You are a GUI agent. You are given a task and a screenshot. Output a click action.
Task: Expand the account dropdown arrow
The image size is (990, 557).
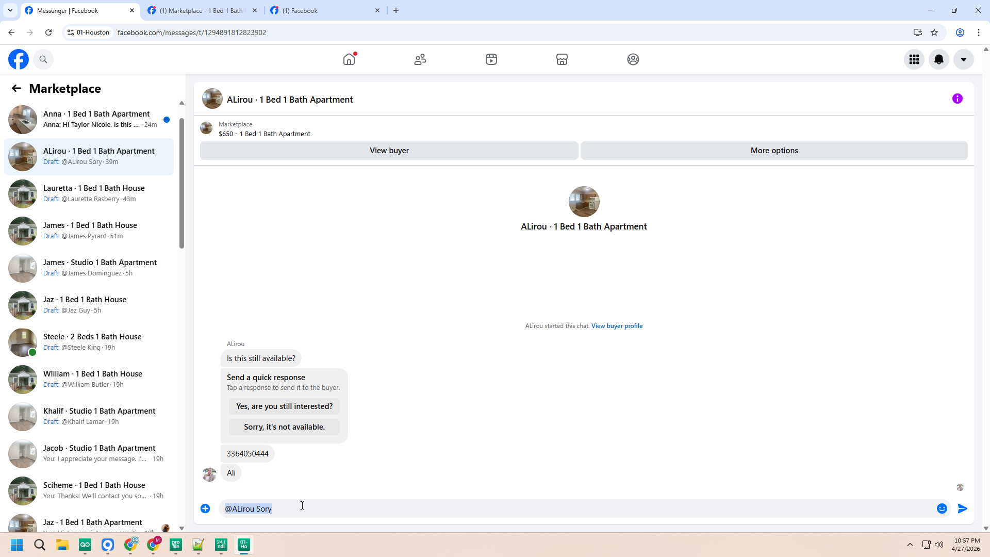click(x=963, y=59)
